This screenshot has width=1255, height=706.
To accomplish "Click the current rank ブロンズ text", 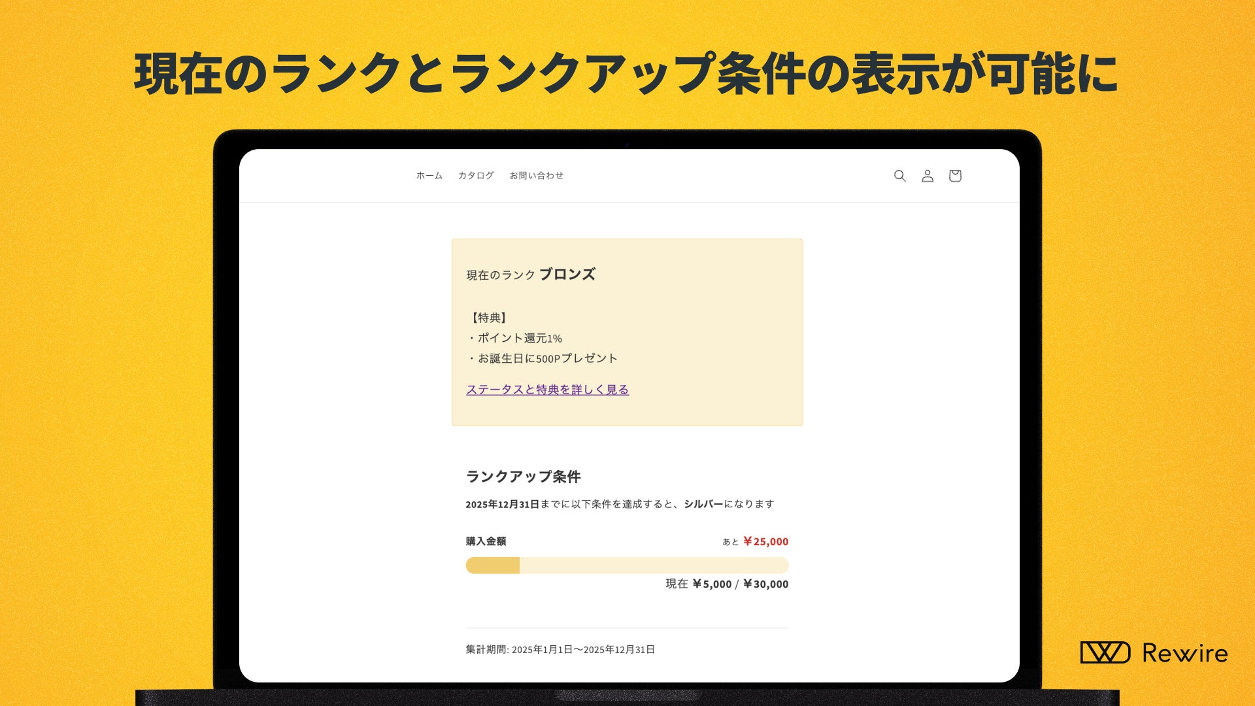I will [x=567, y=275].
